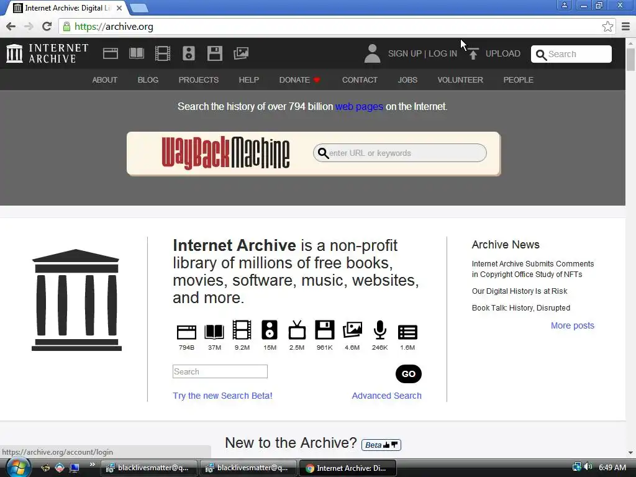The width and height of the screenshot is (636, 477).
Task: Open the Video film icon in top bar
Action: 163,53
